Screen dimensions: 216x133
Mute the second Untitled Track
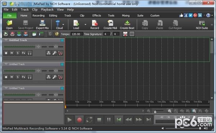(12, 77)
